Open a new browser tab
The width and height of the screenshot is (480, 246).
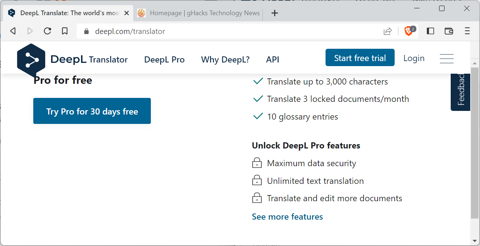tap(275, 13)
